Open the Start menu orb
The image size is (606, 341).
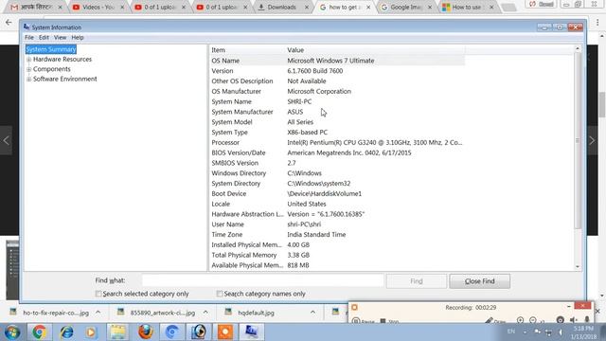(x=12, y=332)
